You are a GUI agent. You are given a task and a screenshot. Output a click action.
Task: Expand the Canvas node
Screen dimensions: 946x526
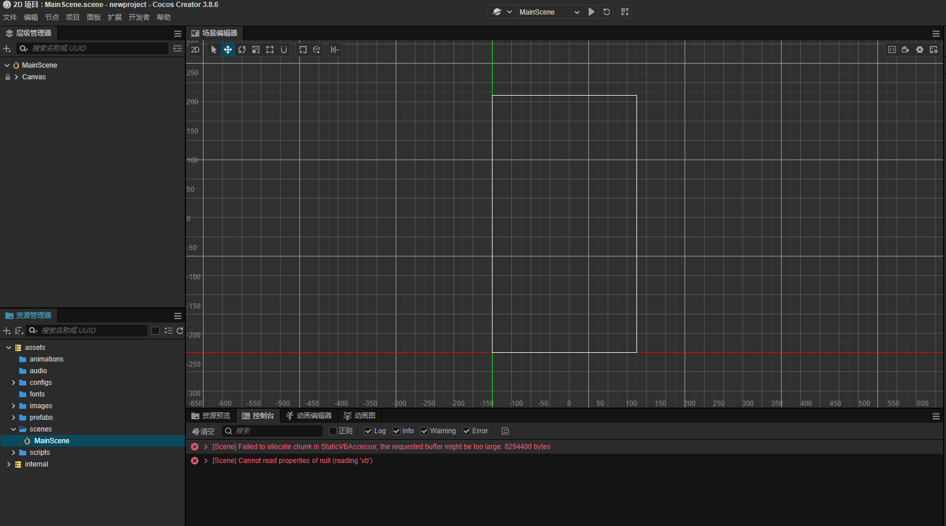(x=16, y=77)
